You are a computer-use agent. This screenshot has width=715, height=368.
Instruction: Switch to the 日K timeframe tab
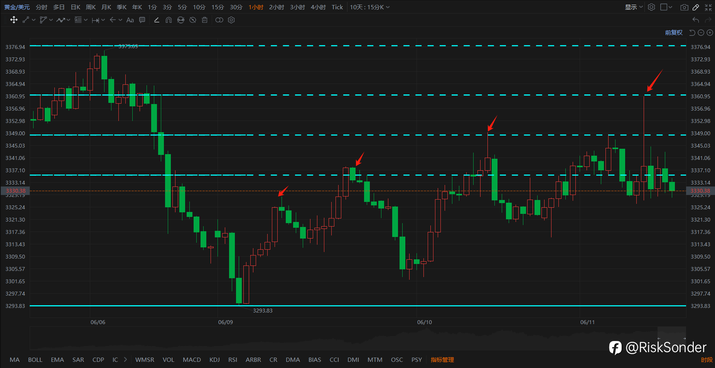[76, 7]
